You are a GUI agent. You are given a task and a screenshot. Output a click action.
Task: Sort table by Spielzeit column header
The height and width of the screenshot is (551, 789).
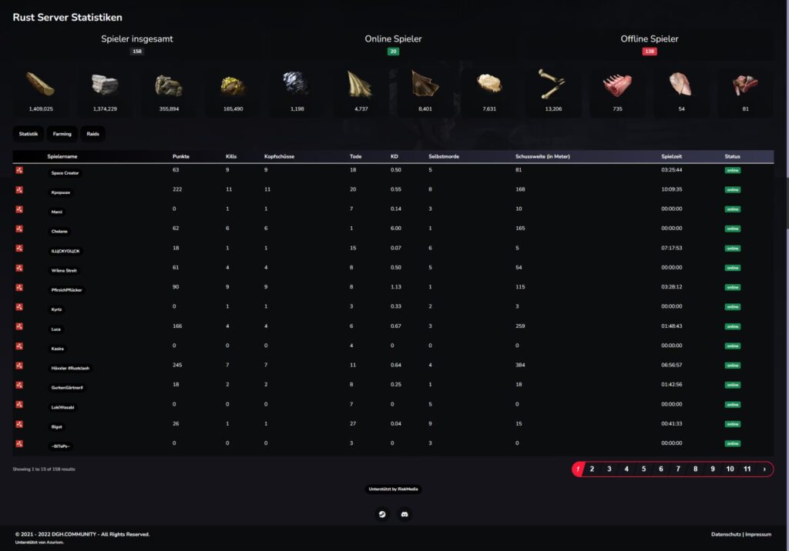point(671,156)
